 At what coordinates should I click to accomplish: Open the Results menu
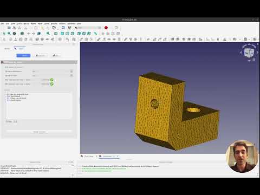(54, 24)
